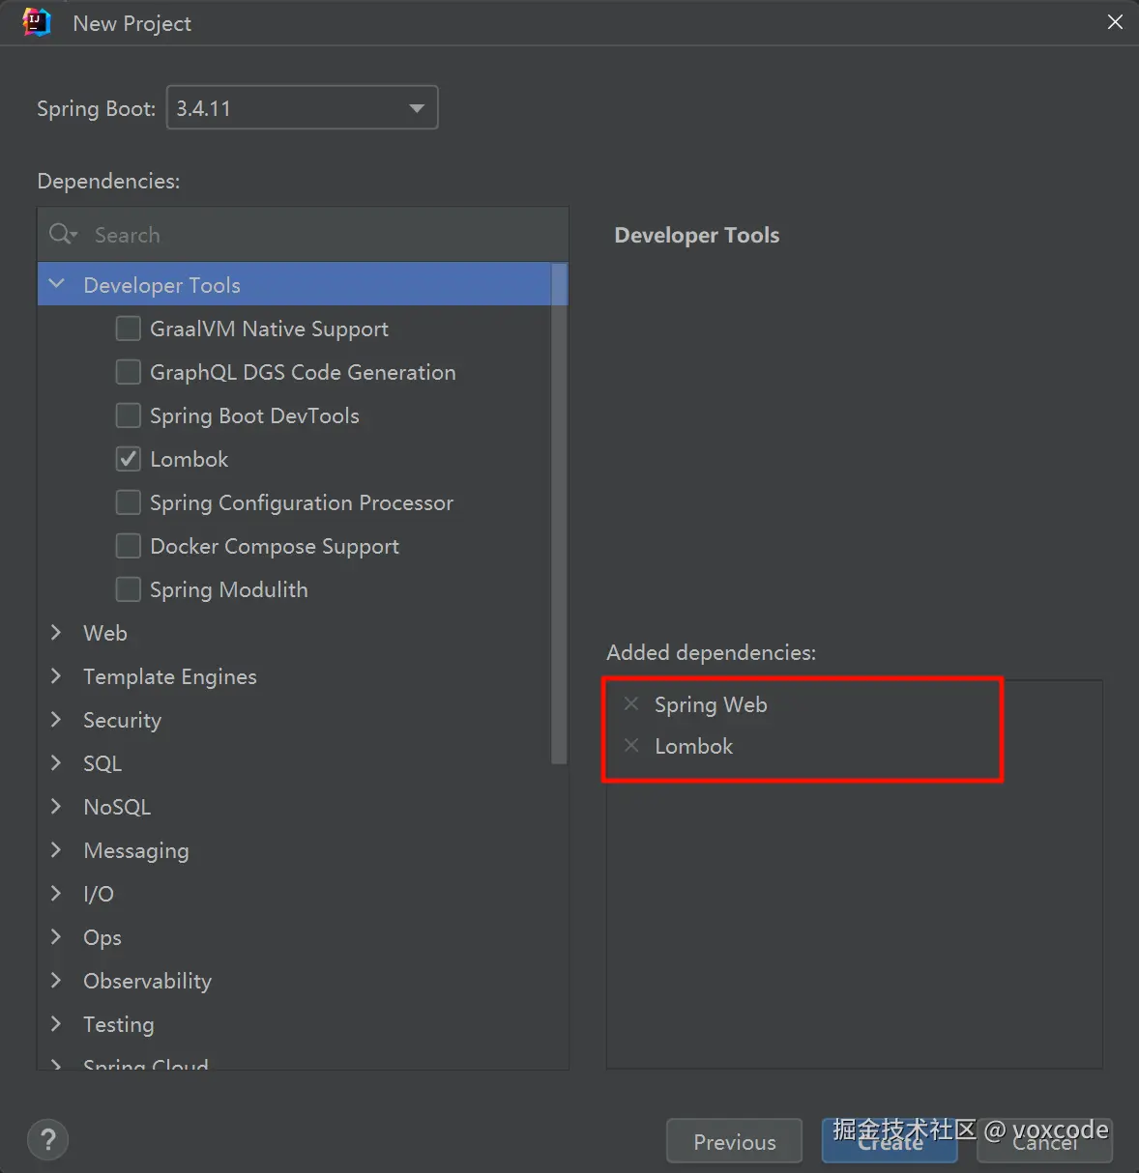Open help with the question mark button
The height and width of the screenshot is (1173, 1139).
click(x=48, y=1140)
